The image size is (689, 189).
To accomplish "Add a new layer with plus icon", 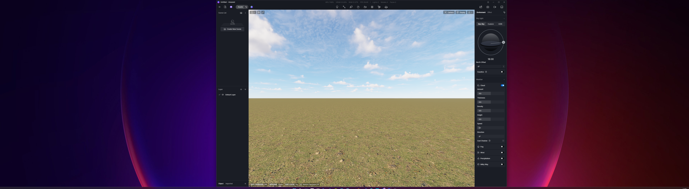I will [x=241, y=89].
